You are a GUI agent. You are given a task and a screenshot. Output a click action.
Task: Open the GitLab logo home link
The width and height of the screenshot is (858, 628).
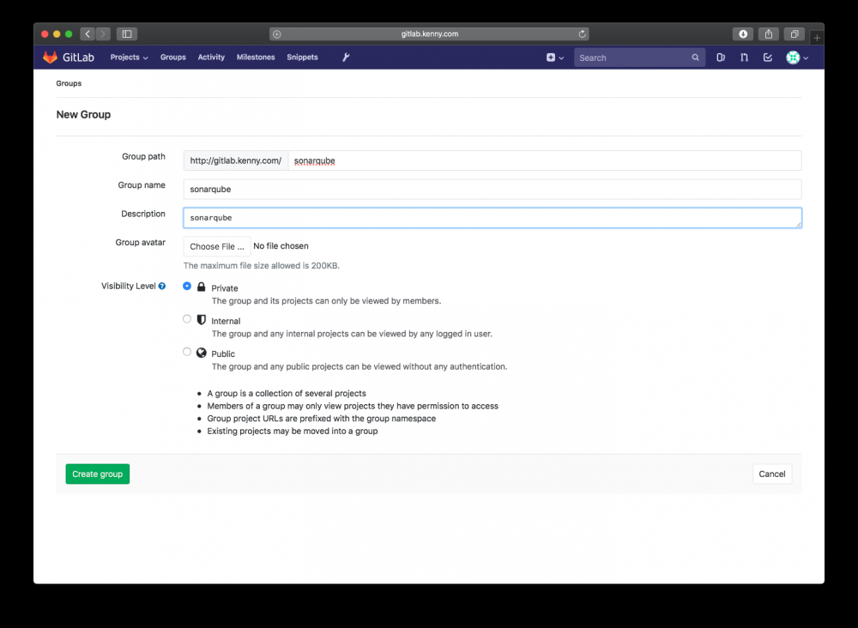tap(69, 57)
